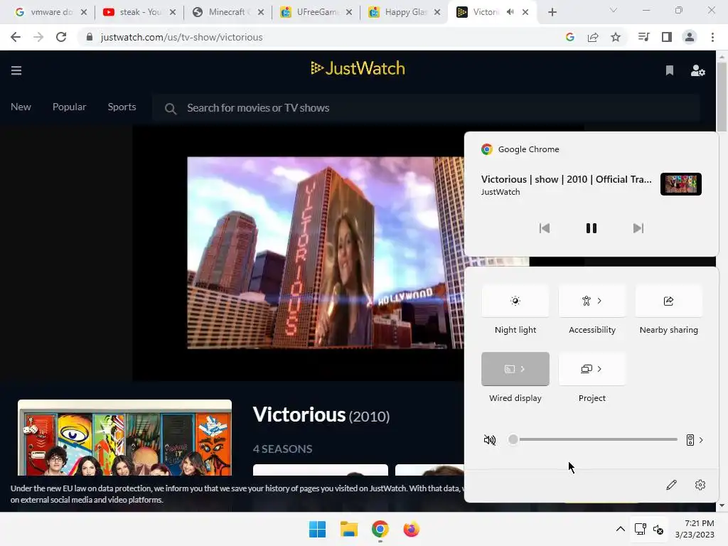Close the Victorious tab
This screenshot has width=728, height=546.
[x=525, y=12]
